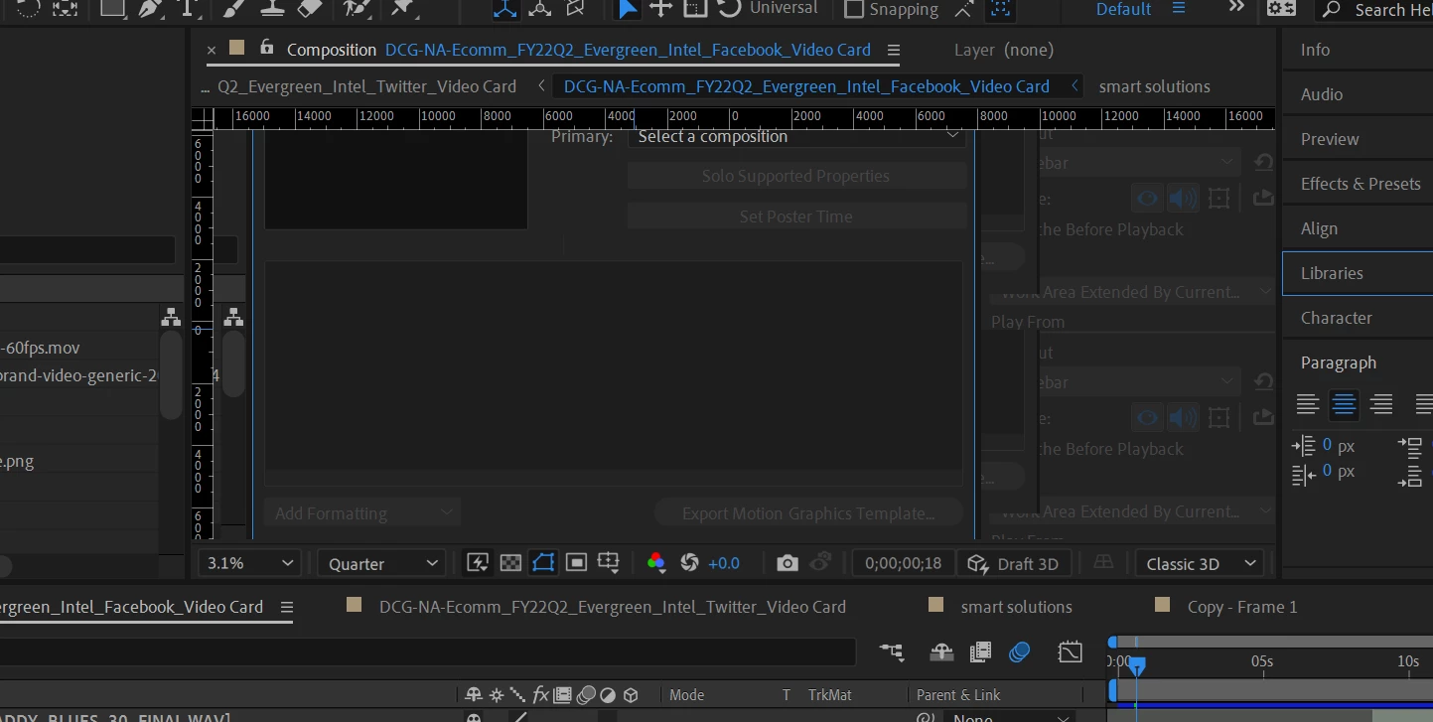The width and height of the screenshot is (1433, 722).
Task: Click Export Motion Graphics Template button
Action: 808,513
